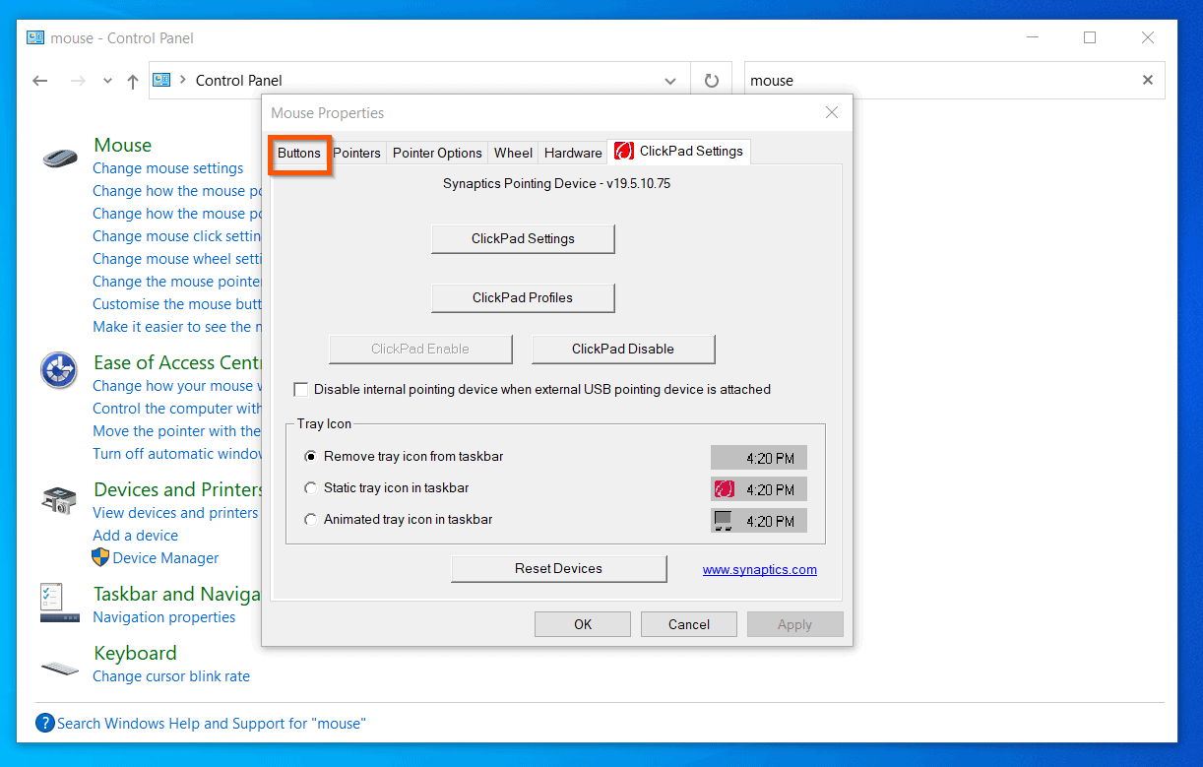Click the Help question mark icon at bottom

pyautogui.click(x=44, y=723)
